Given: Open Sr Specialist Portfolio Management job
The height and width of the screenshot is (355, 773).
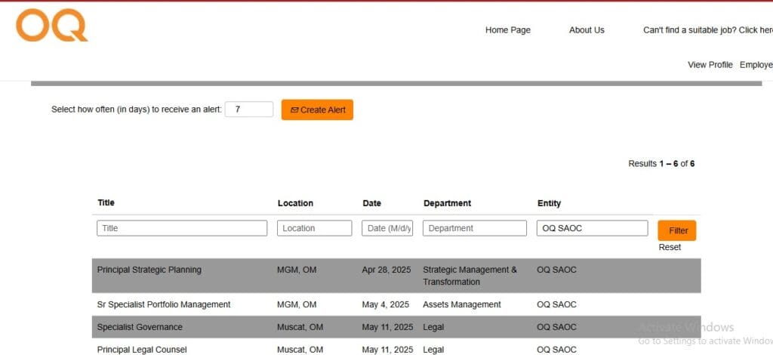Looking at the screenshot, I should pos(164,304).
